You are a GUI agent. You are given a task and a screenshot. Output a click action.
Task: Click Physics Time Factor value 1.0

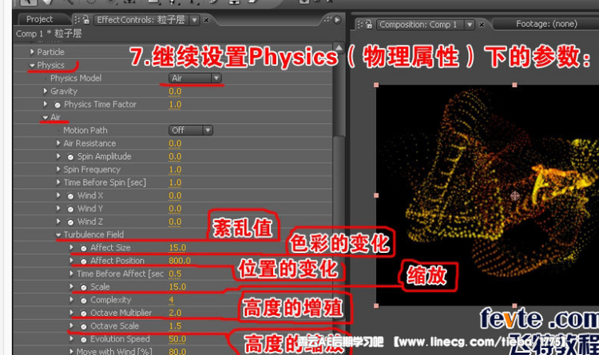pos(175,105)
